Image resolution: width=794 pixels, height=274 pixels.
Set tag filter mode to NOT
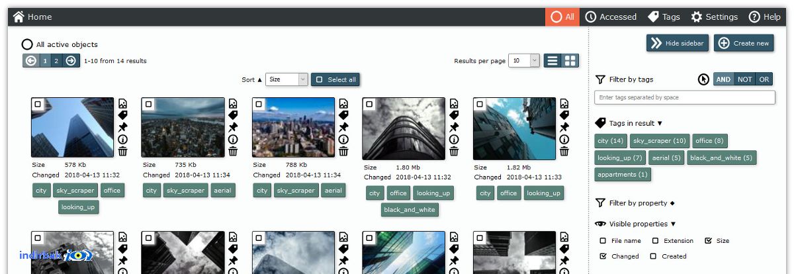745,79
